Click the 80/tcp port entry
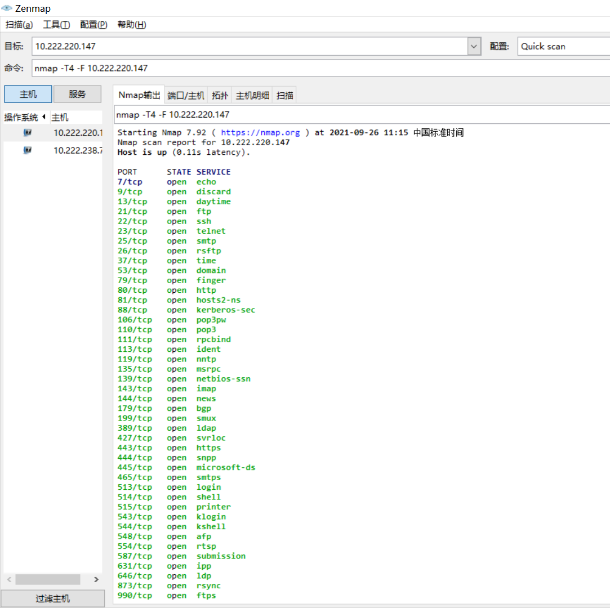The height and width of the screenshot is (608, 610). pyautogui.click(x=132, y=290)
